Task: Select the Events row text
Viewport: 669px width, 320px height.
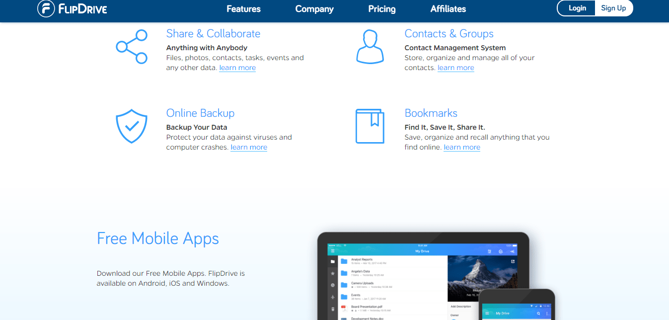Action: (356, 295)
